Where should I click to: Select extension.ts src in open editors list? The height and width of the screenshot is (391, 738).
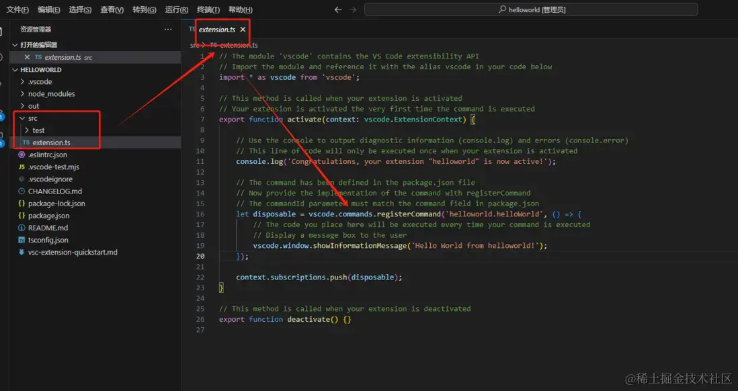[x=95, y=57]
